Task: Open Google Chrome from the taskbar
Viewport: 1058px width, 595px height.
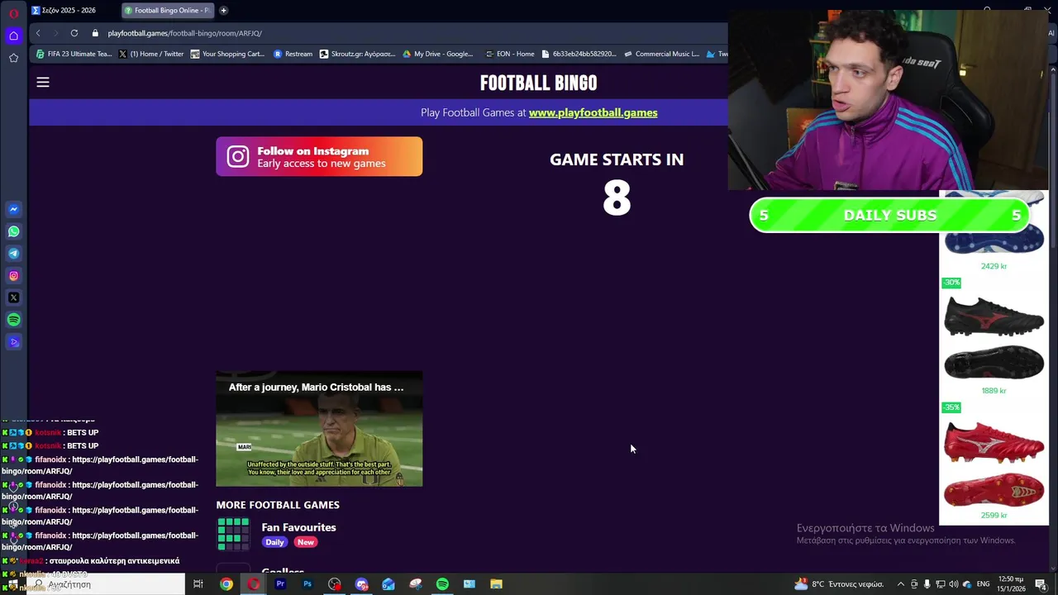Action: (226, 584)
